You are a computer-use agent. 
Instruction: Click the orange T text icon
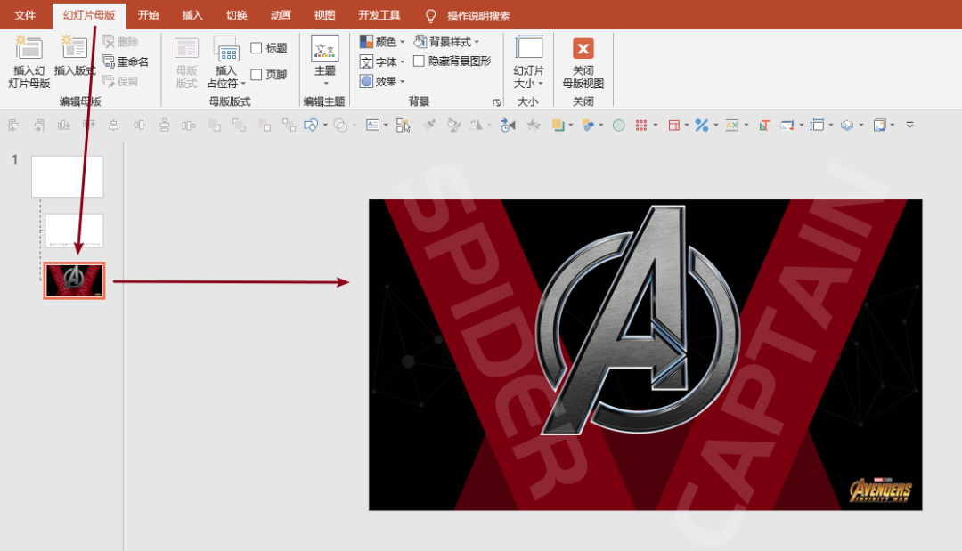pos(764,125)
